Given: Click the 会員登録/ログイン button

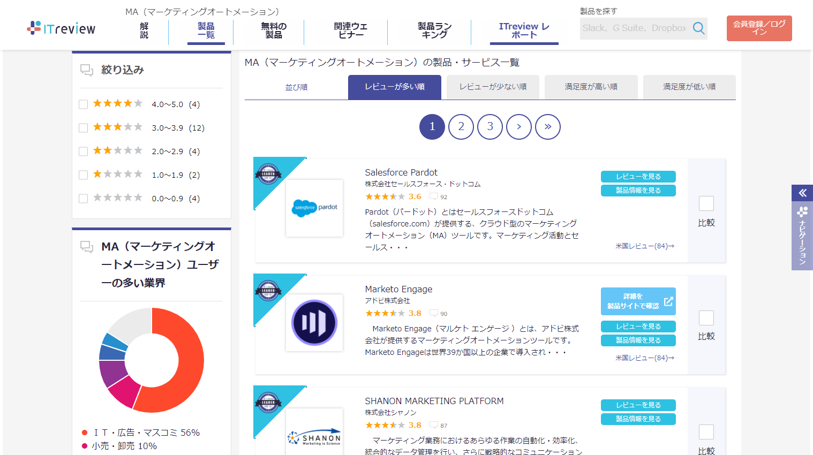Looking at the screenshot, I should [759, 28].
